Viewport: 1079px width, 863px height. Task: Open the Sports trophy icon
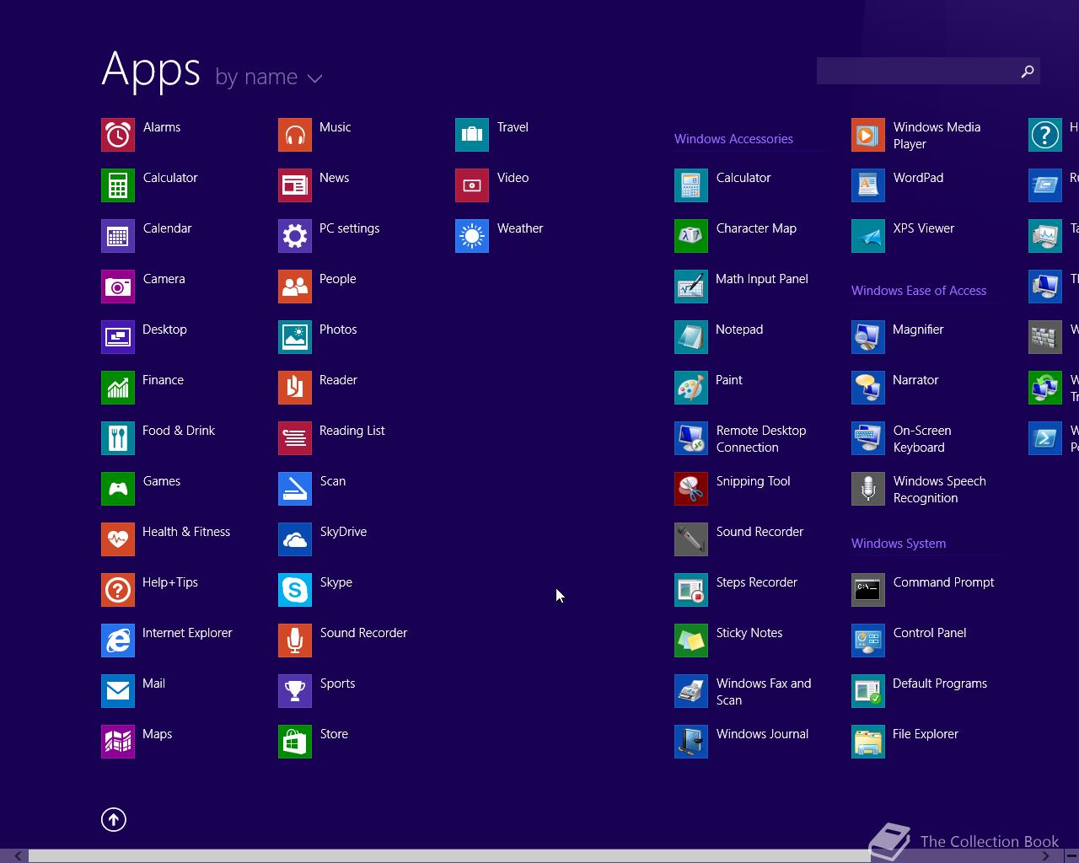click(295, 691)
